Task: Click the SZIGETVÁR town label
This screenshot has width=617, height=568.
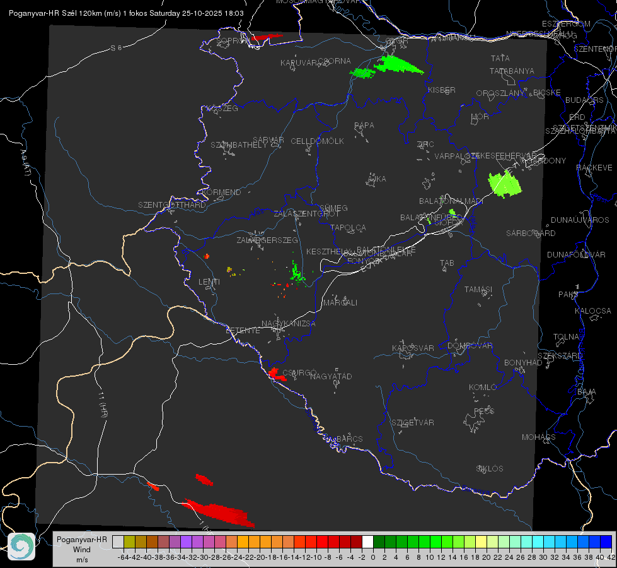Action: pyautogui.click(x=413, y=422)
